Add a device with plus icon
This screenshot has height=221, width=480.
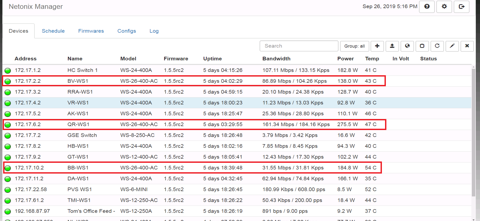coord(377,46)
